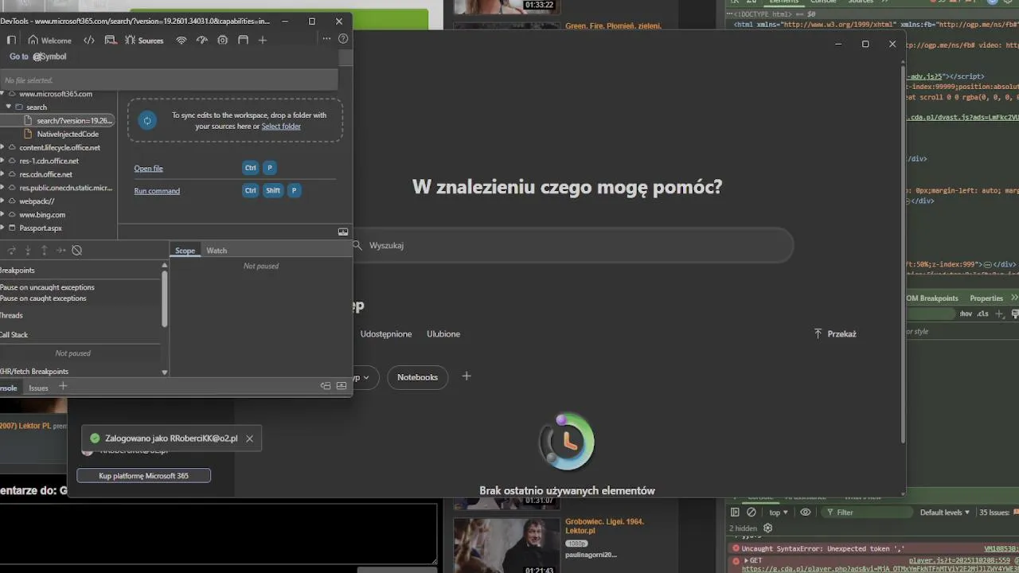Click the Przekaż upload button
The image size is (1019, 573).
(835, 334)
